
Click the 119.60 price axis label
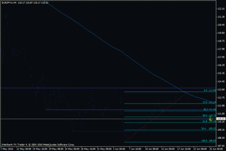tap(221, 33)
